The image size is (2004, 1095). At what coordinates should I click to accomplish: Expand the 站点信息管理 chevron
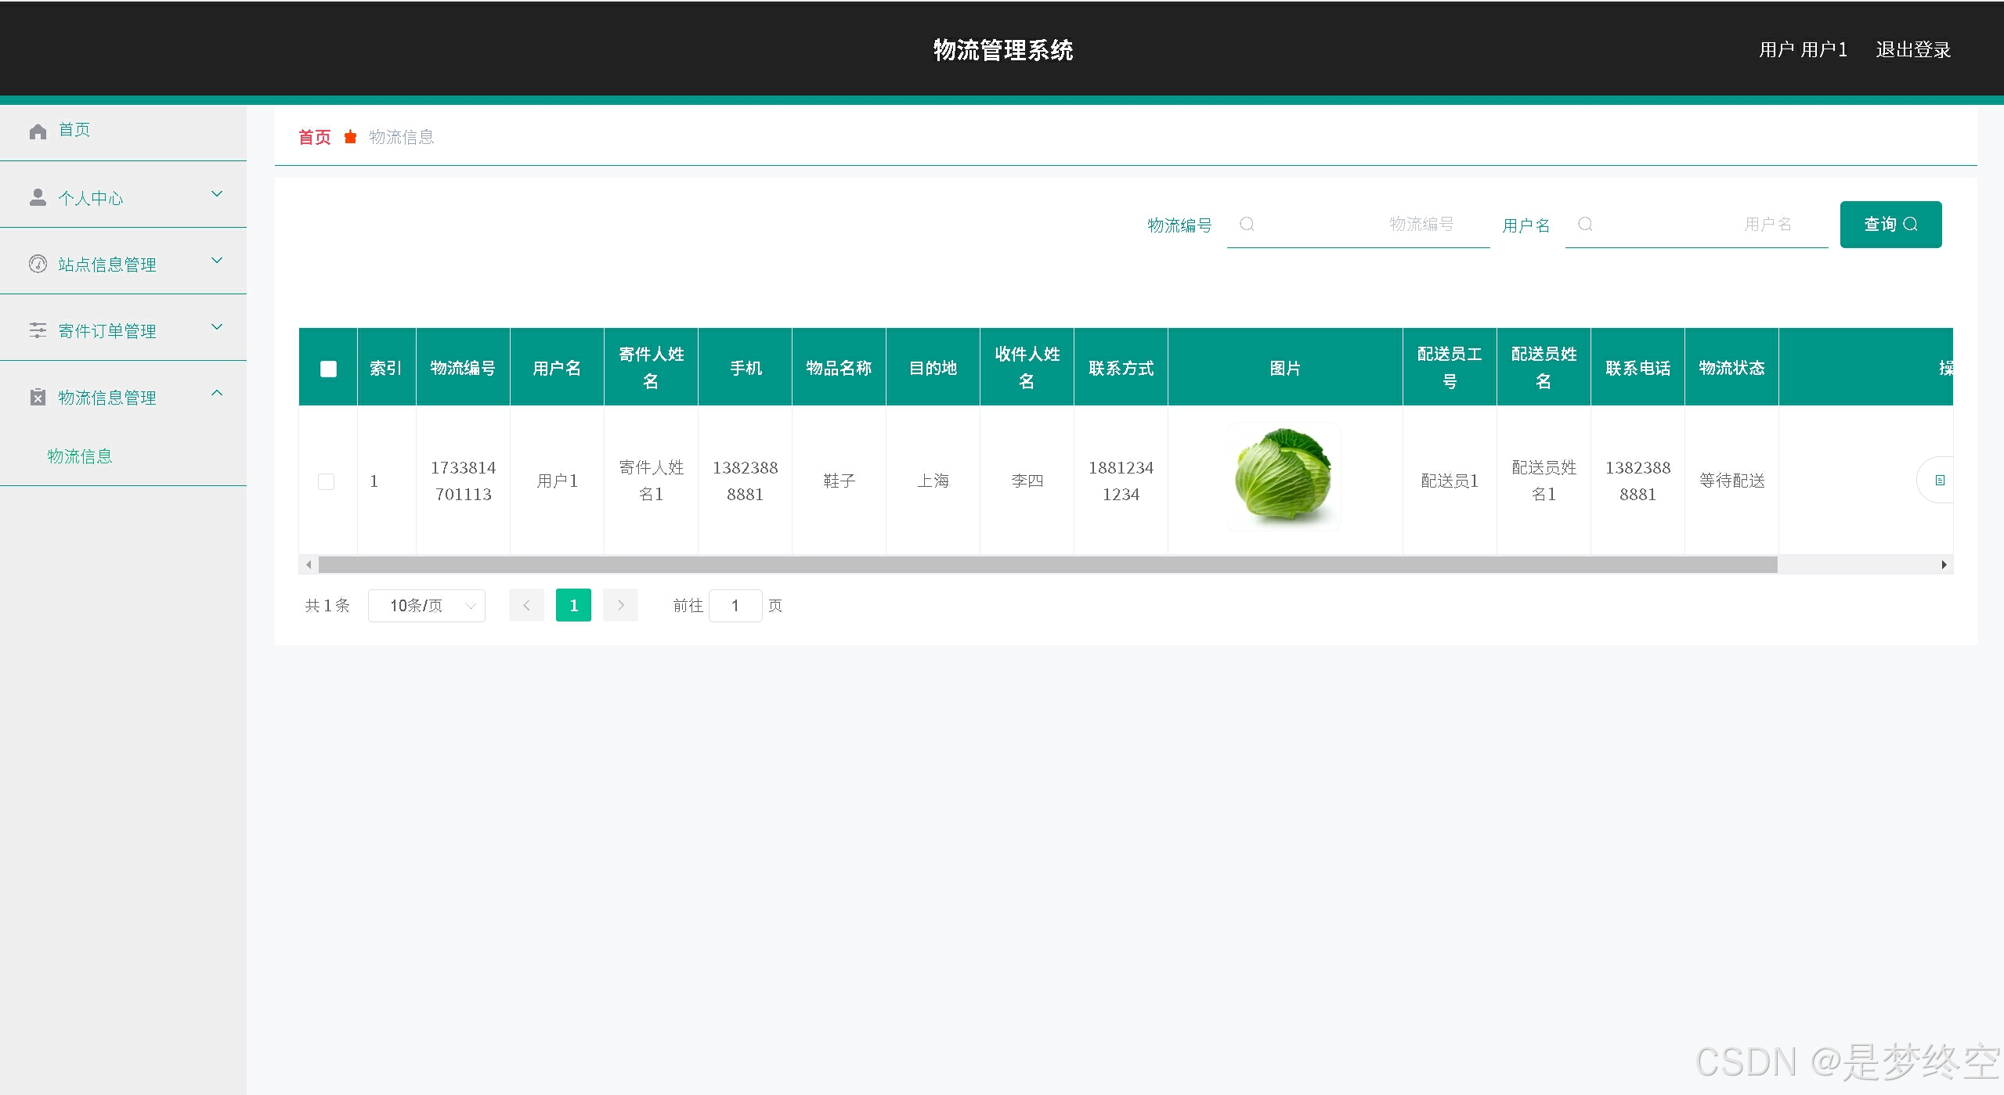[218, 261]
